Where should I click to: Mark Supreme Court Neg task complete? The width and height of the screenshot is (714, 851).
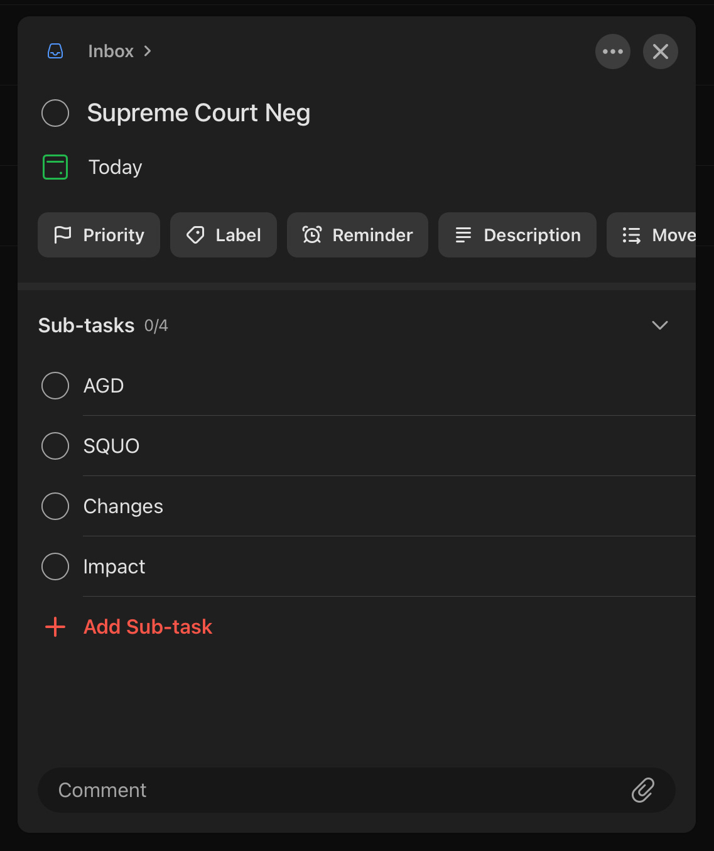tap(55, 113)
